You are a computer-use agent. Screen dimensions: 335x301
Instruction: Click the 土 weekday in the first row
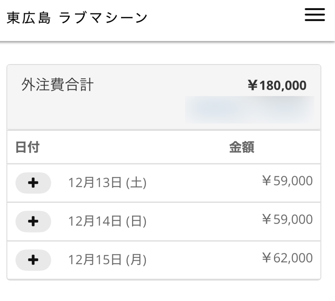(x=136, y=183)
